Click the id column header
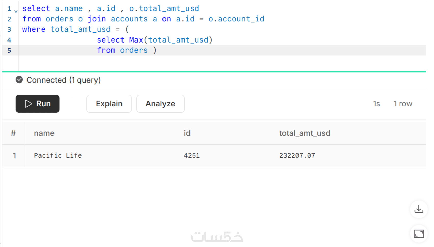Image resolution: width=434 pixels, height=247 pixels. pyautogui.click(x=187, y=133)
